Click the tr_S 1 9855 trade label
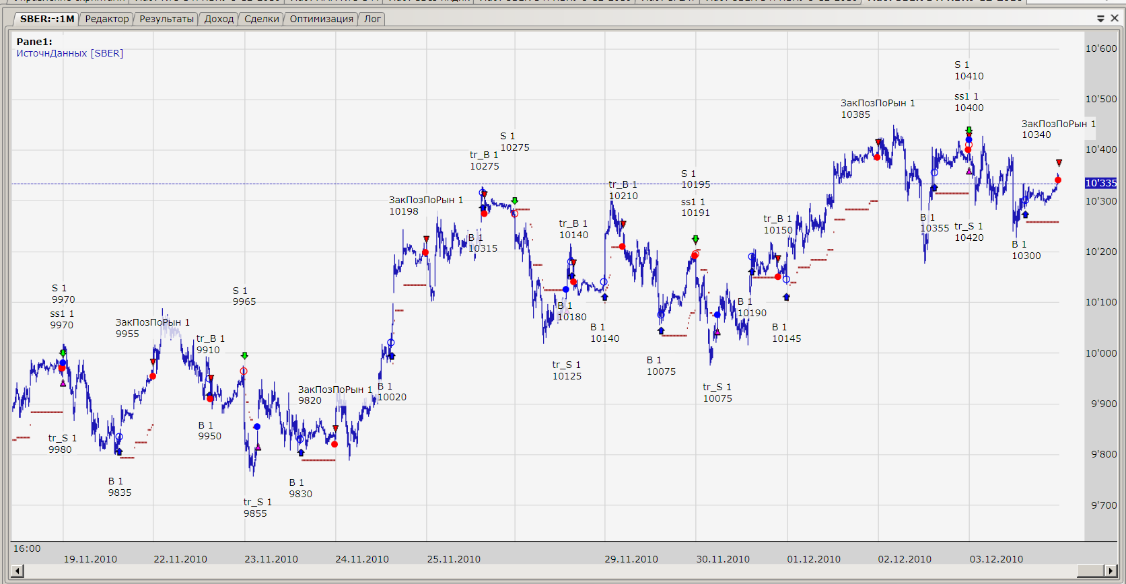 pos(257,508)
